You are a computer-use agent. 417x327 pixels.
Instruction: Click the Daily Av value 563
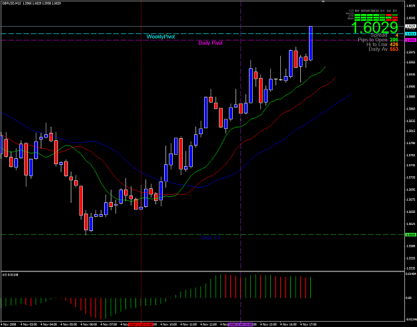point(394,49)
